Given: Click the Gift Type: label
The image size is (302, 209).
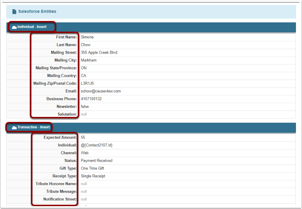Looking at the screenshot, I should coord(68,168).
